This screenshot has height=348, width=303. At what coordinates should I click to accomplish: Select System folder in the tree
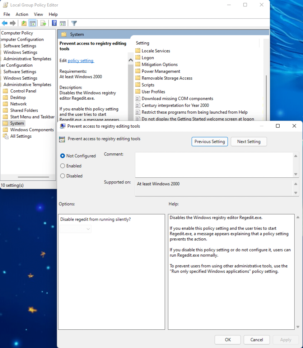[14, 123]
